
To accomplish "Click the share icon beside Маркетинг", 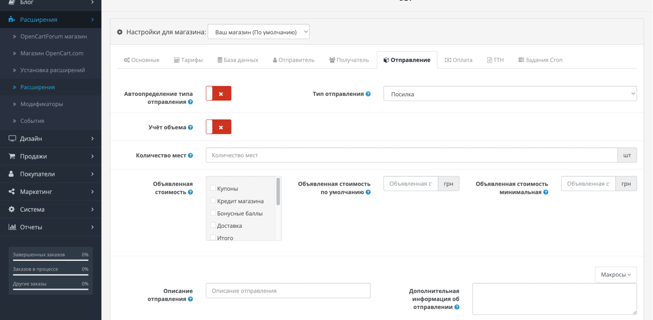I will [12, 192].
